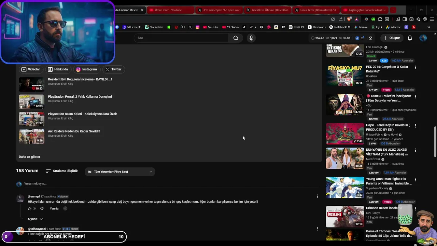
Task: Open Brave main hamburger menu
Action: pyautogui.click(x=432, y=19)
